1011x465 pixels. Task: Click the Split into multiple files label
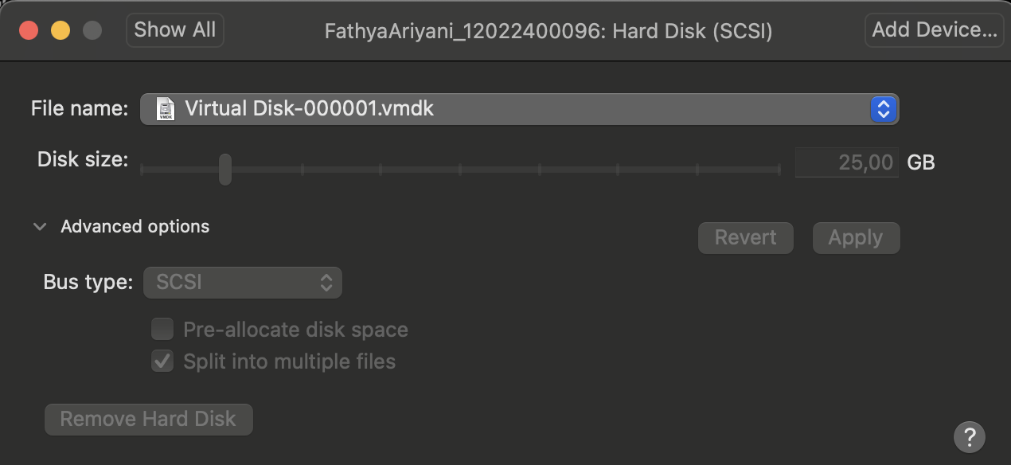pyautogui.click(x=289, y=361)
